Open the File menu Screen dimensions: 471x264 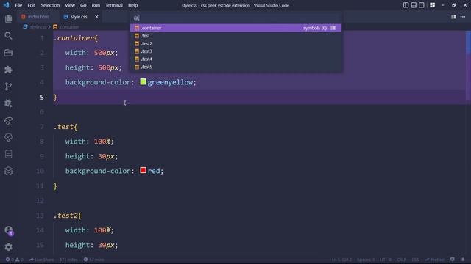tap(18, 5)
